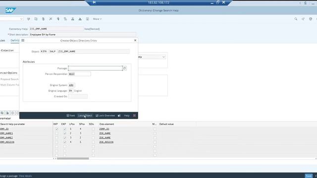Viewport: 317px width, 178px height.
Task: Click the Default value column header
Action: pyautogui.click(x=166, y=124)
